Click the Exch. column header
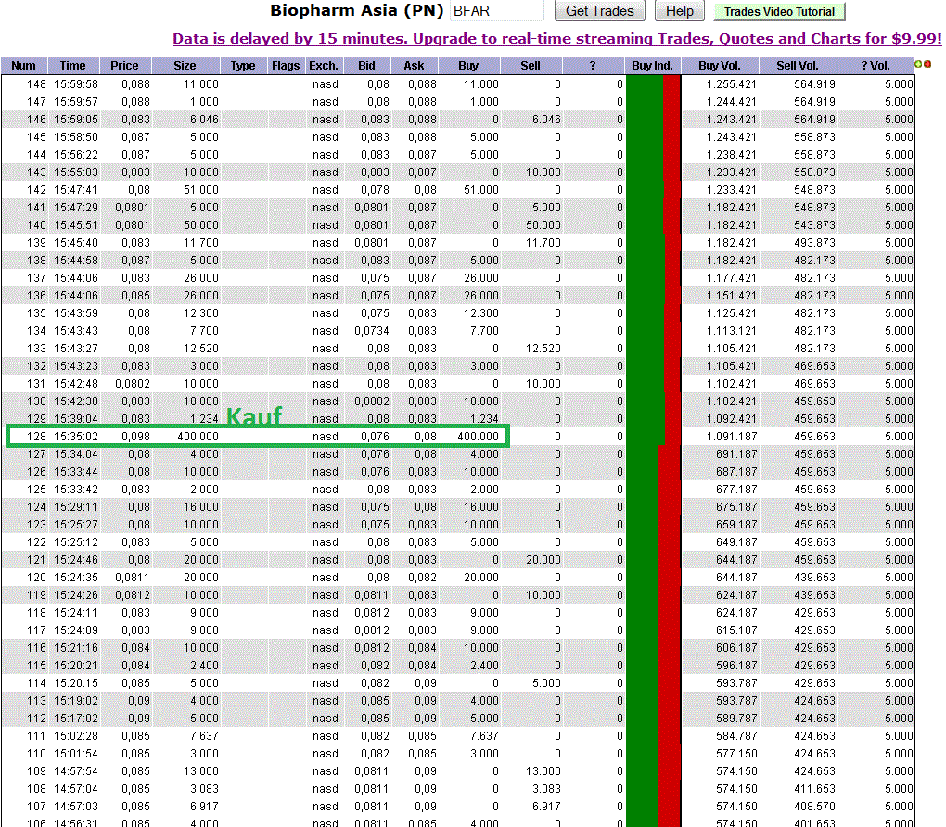The height and width of the screenshot is (827, 946). [323, 65]
